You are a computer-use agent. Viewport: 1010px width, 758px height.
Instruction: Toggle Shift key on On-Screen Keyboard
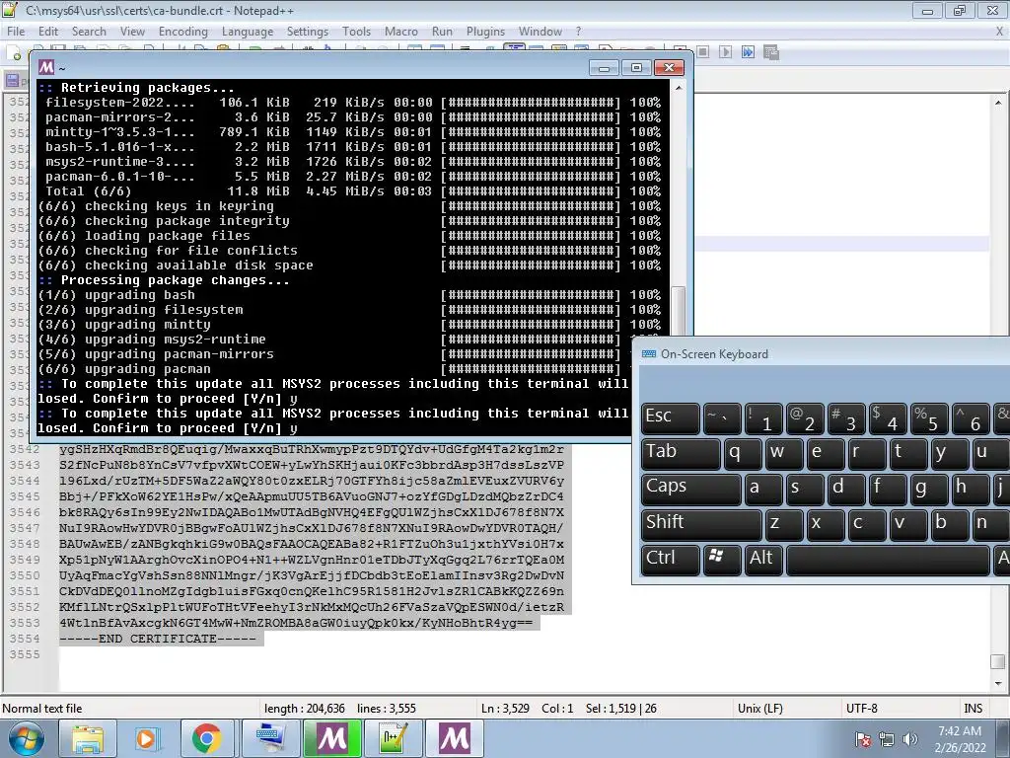pos(701,523)
